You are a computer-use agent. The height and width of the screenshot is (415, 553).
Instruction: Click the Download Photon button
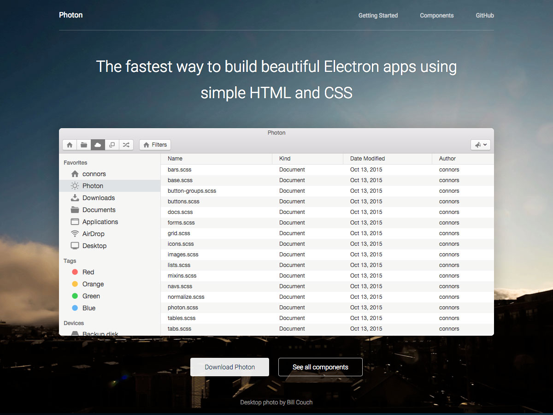tap(230, 367)
